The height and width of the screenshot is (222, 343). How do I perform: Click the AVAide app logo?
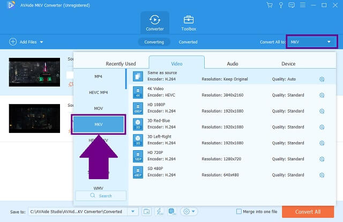pos(11,5)
